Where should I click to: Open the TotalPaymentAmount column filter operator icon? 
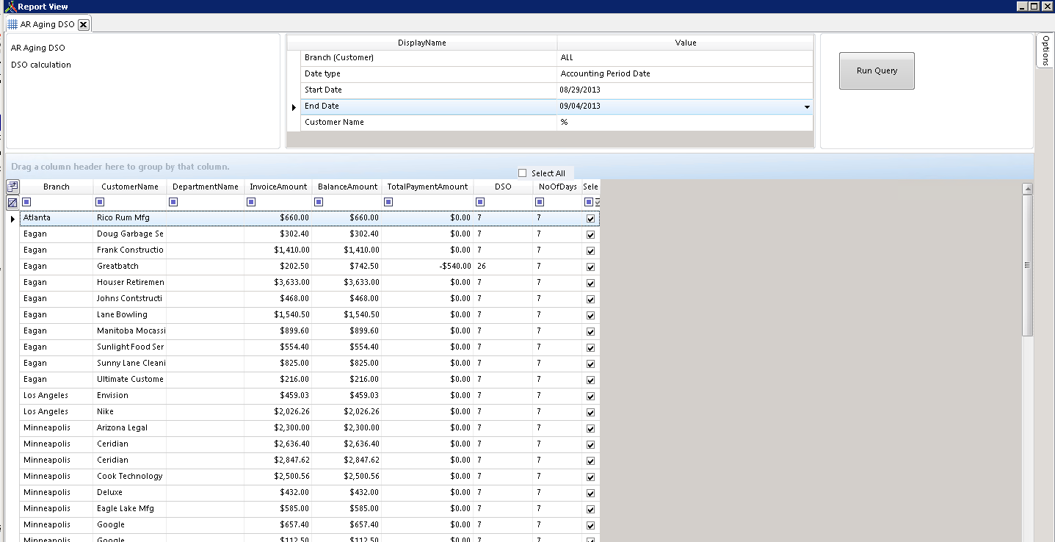(388, 202)
